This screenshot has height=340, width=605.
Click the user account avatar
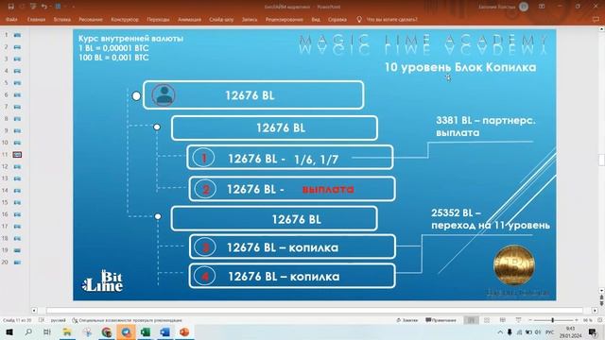tap(524, 7)
